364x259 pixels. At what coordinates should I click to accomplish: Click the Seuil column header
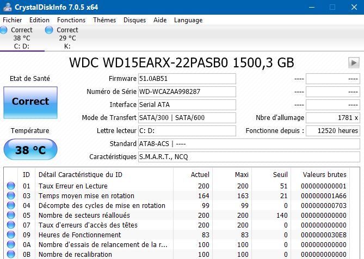[x=271, y=174]
